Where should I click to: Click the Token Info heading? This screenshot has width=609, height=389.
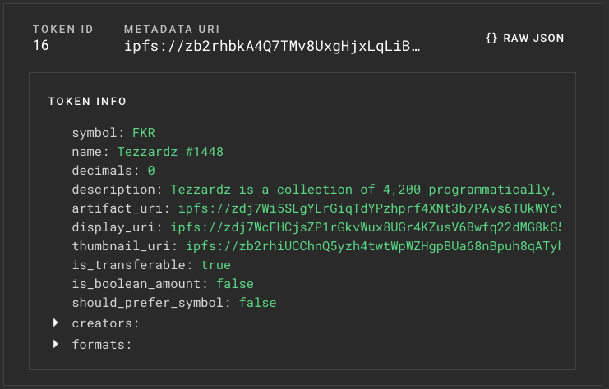tap(87, 102)
